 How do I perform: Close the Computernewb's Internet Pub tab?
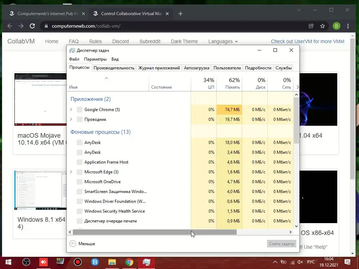pyautogui.click(x=83, y=14)
